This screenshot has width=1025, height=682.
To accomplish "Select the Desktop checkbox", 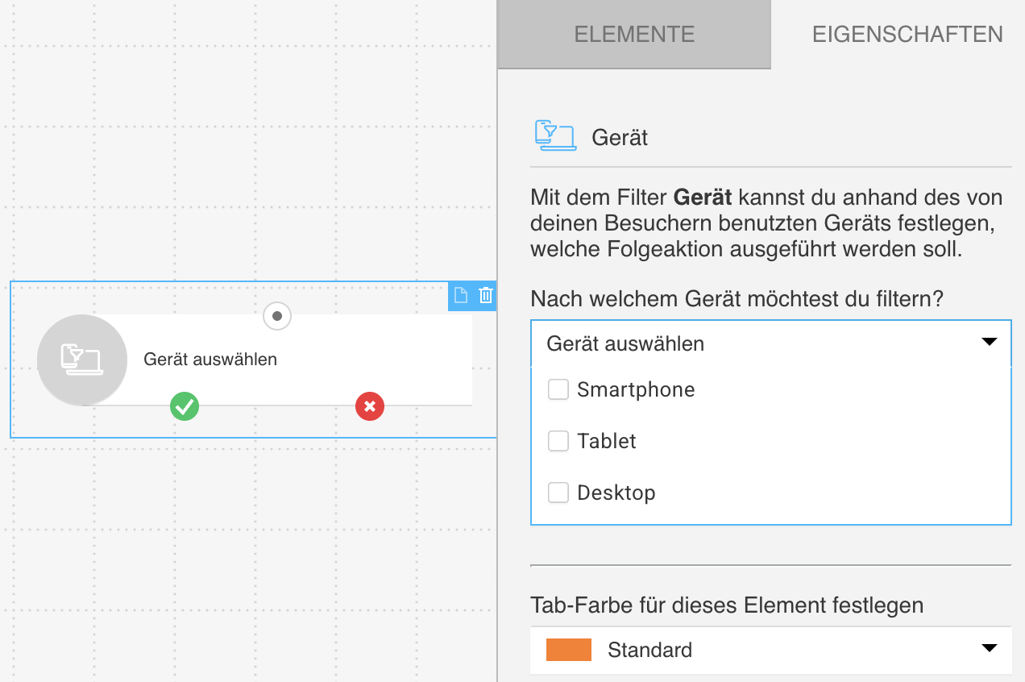I will [558, 492].
